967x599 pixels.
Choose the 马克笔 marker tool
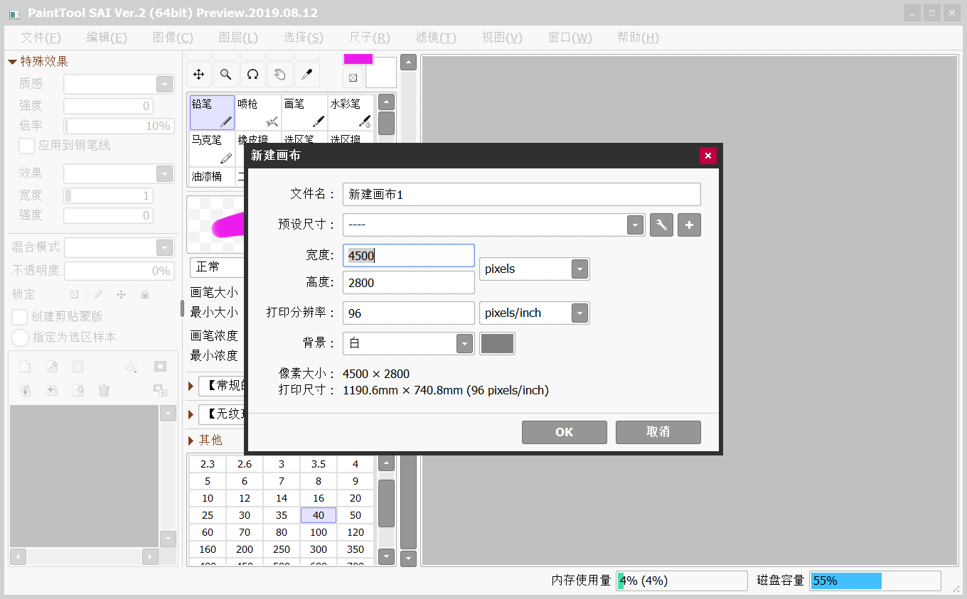click(x=212, y=149)
